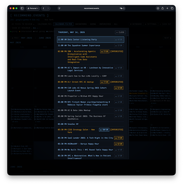Open Air Street NYC AI meetup event
183x185 pixels.
point(91,82)
